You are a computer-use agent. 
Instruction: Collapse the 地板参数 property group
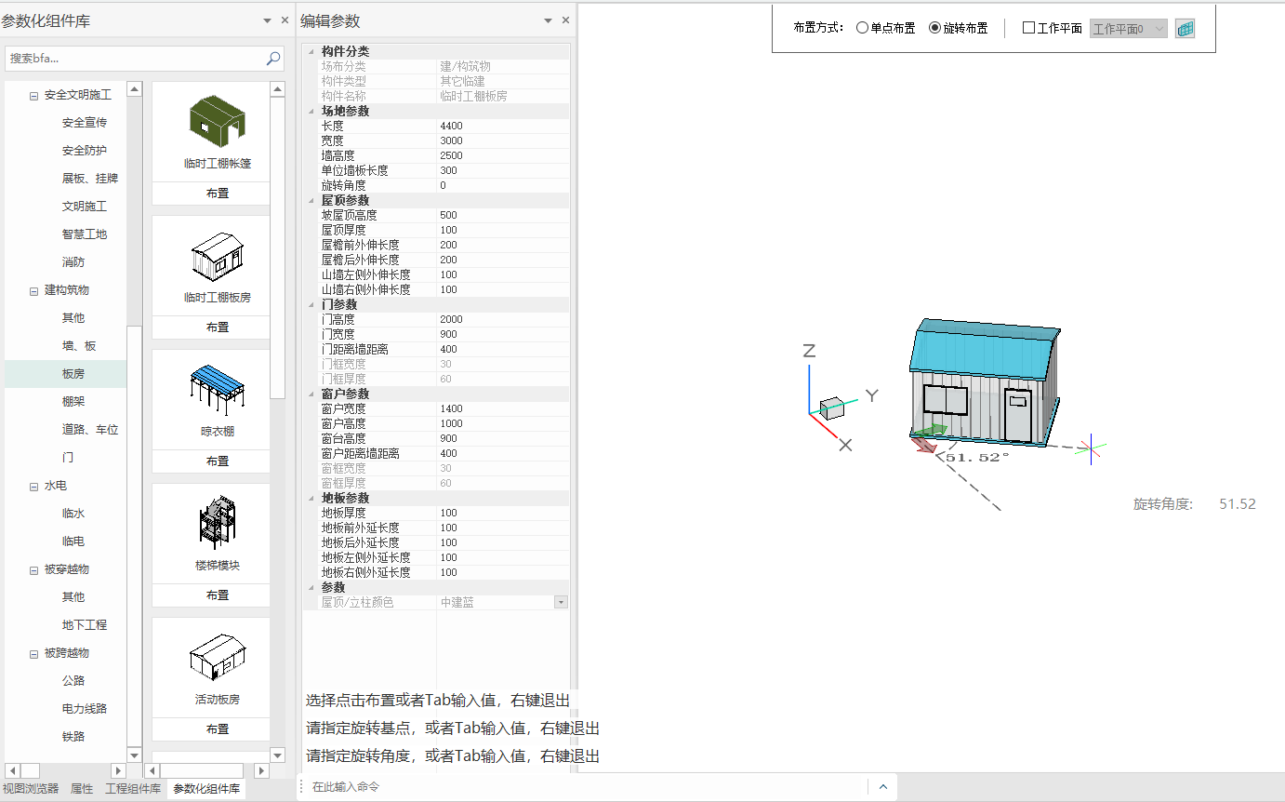311,499
